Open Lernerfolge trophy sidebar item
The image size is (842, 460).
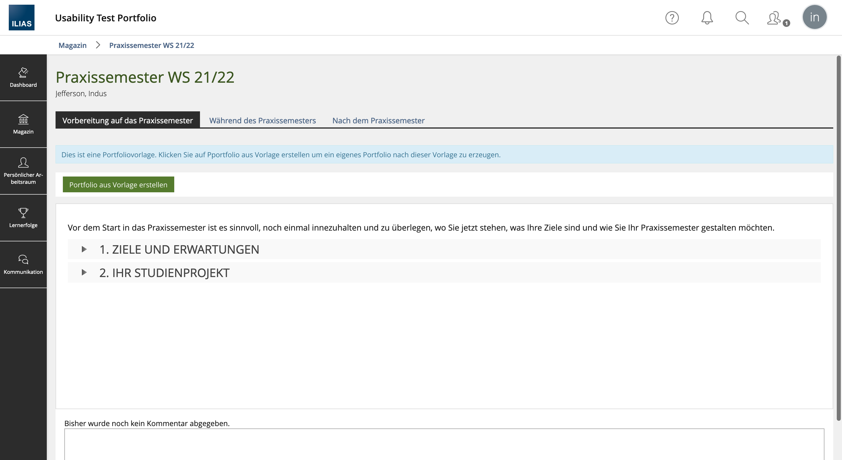point(23,218)
